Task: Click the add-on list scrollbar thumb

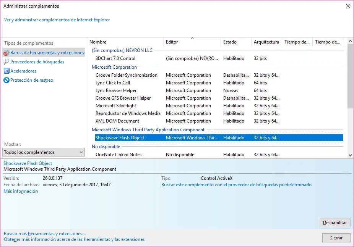Action: coord(350,76)
